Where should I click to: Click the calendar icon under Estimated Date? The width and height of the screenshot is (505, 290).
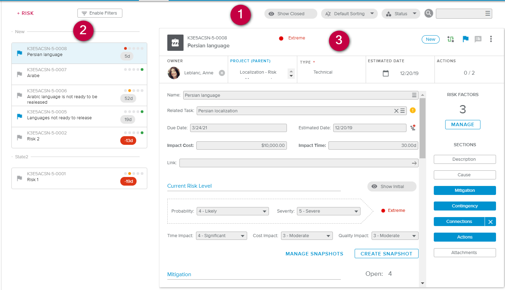(386, 73)
